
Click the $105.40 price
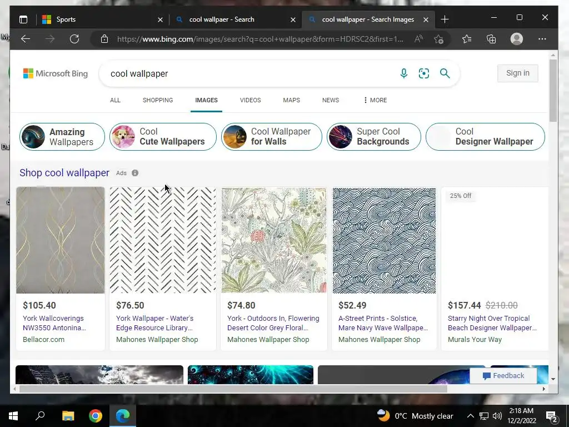(x=39, y=305)
